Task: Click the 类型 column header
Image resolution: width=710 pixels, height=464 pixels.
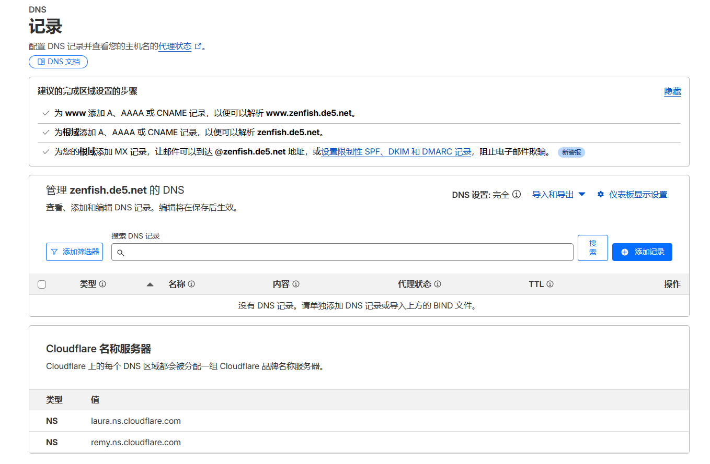Action: (88, 284)
